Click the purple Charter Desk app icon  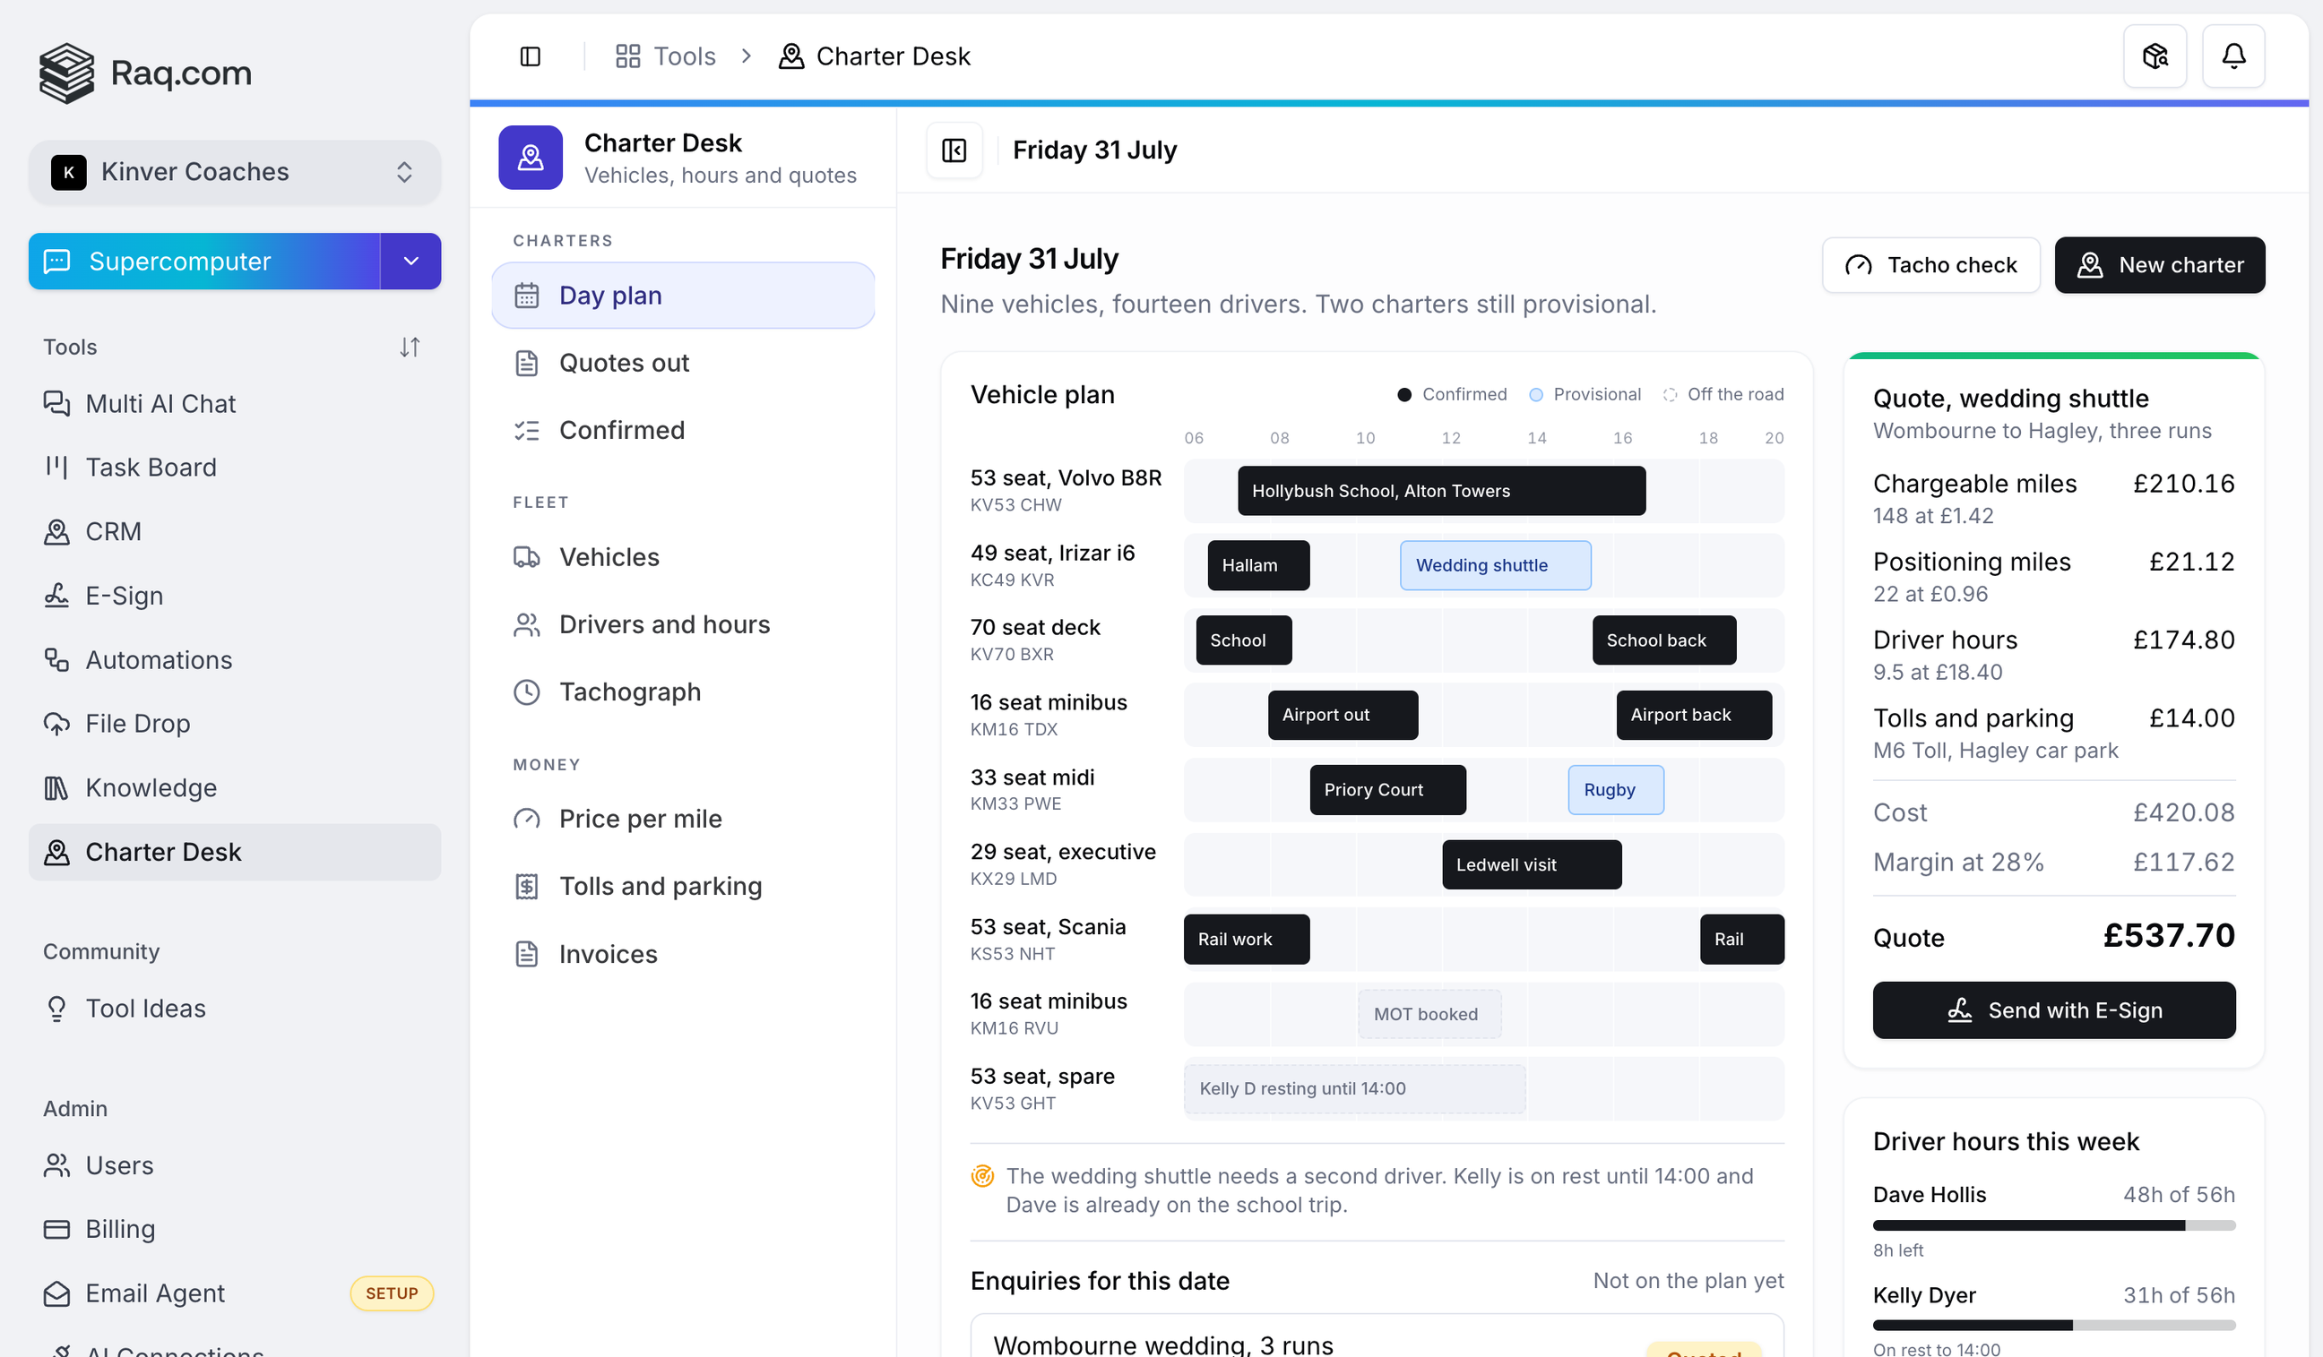point(530,158)
